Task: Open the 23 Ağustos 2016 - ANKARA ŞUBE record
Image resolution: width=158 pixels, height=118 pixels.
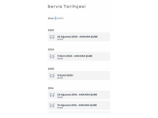Action: coord(79,95)
